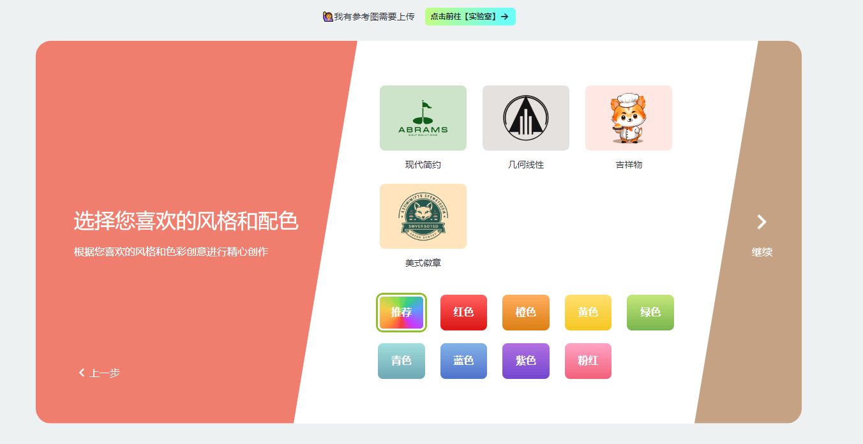This screenshot has width=863, height=444.
Task: Choose the 红色 red color swatch
Action: pyautogui.click(x=463, y=313)
